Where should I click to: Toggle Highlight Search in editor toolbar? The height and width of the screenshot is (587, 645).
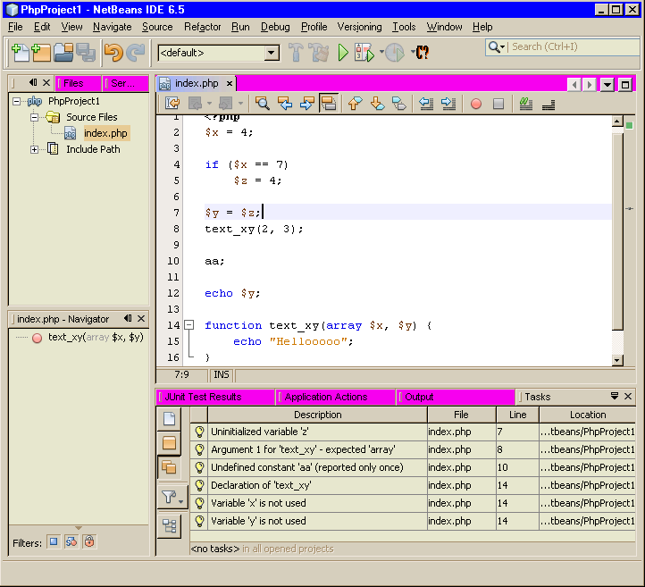[329, 104]
